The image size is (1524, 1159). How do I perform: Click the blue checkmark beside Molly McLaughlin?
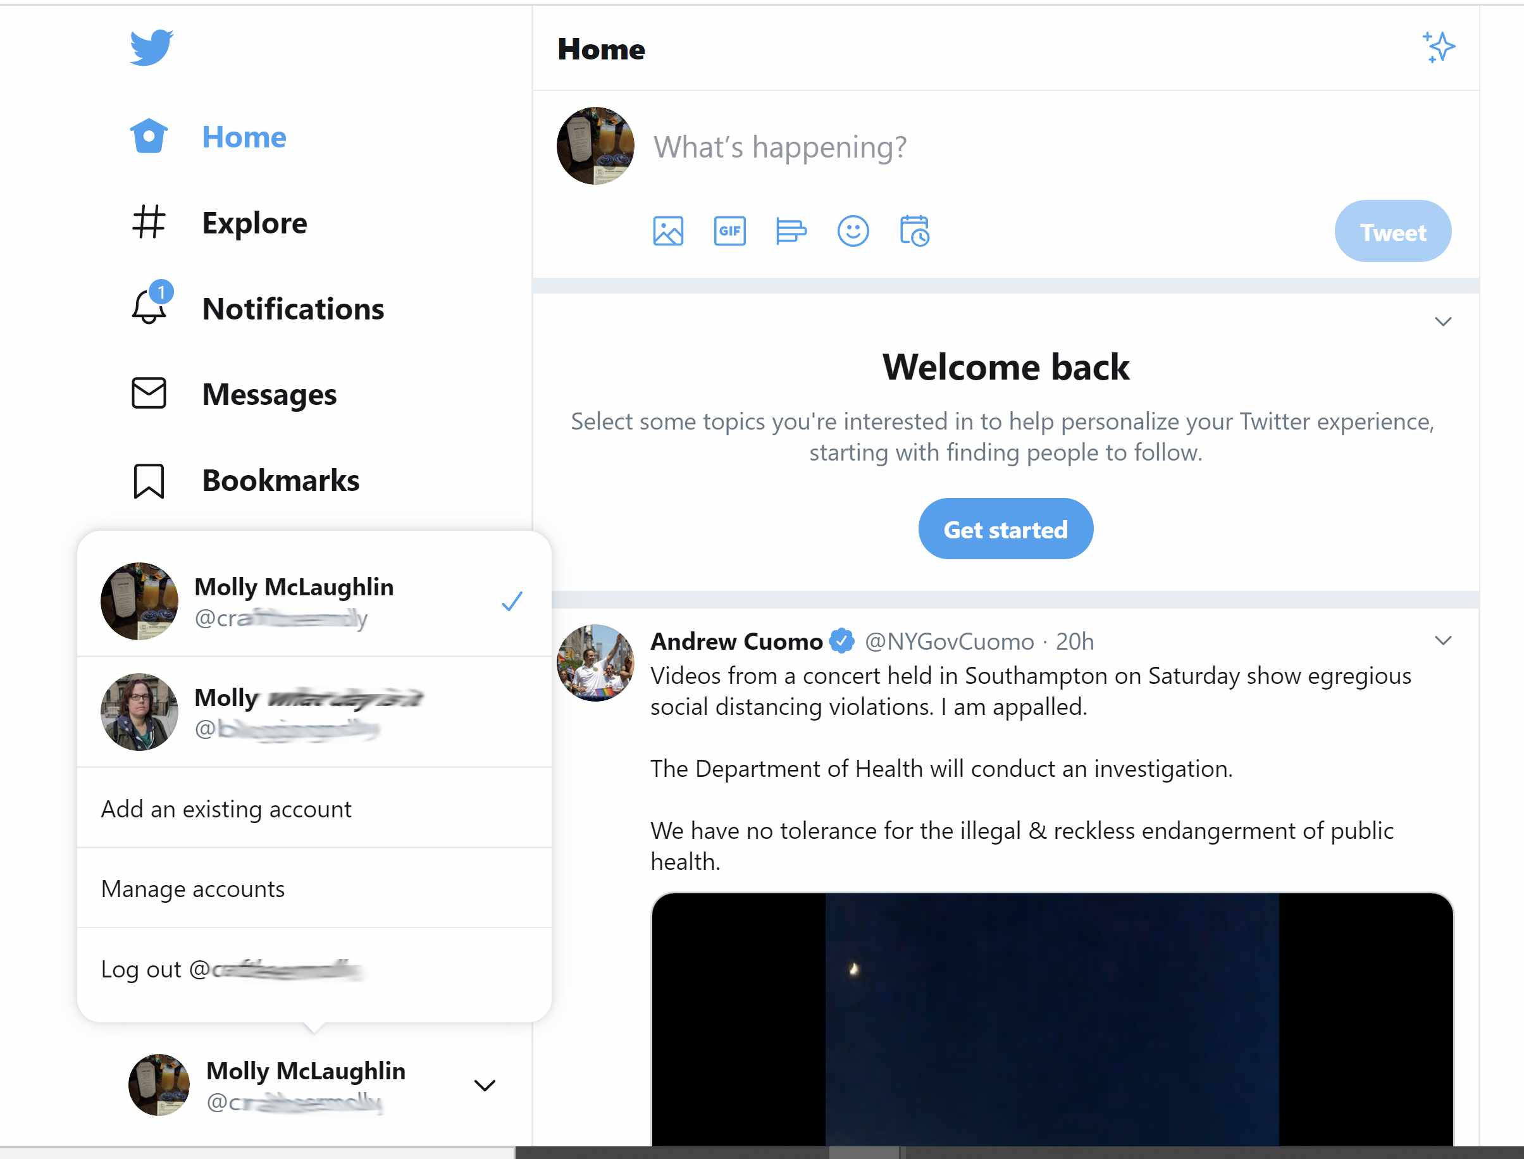point(512,601)
